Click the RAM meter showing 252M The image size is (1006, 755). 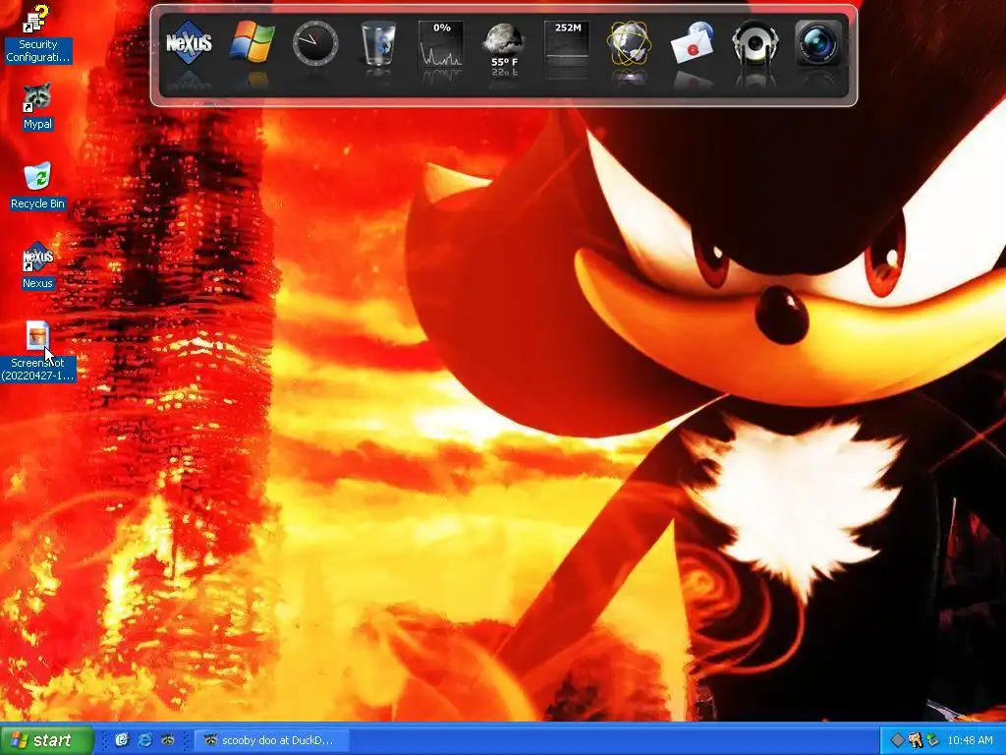pyautogui.click(x=567, y=42)
